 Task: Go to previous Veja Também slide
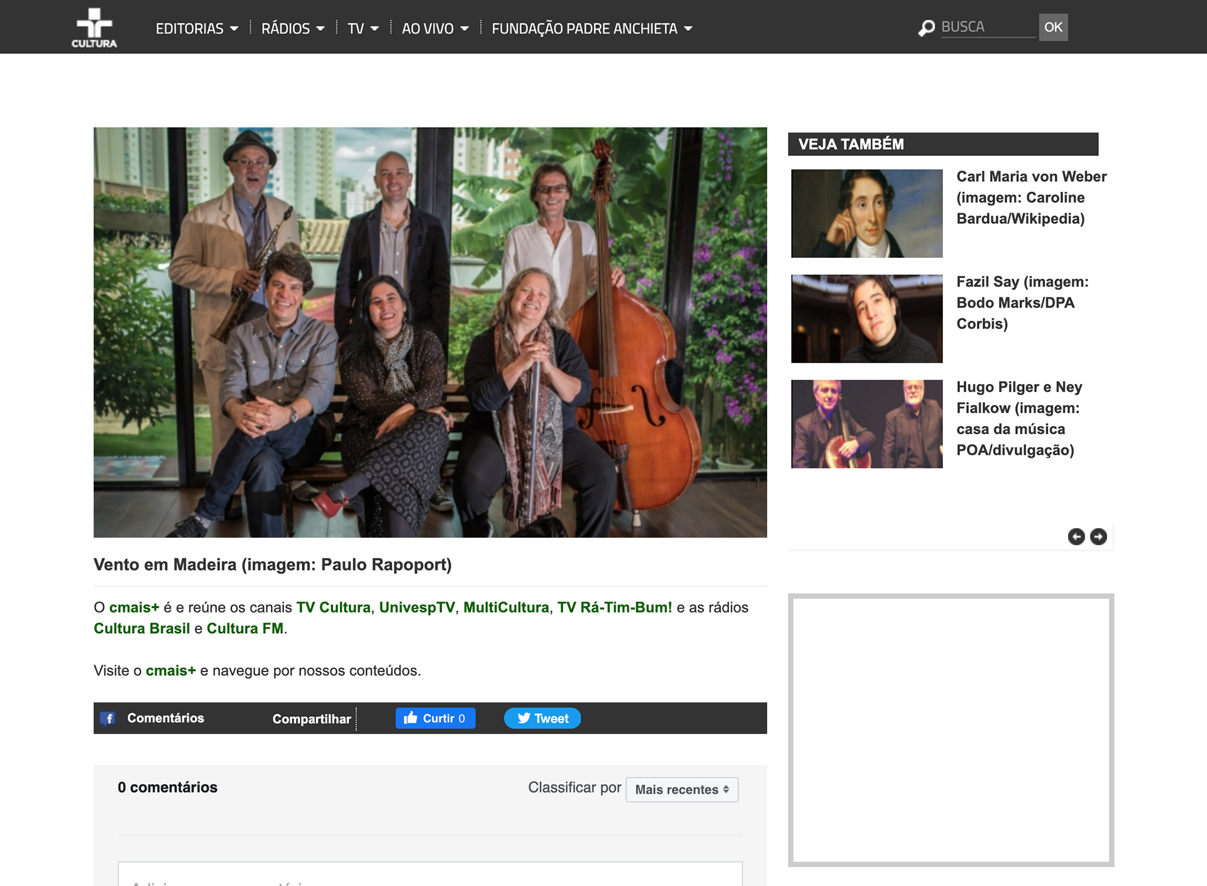click(x=1076, y=536)
